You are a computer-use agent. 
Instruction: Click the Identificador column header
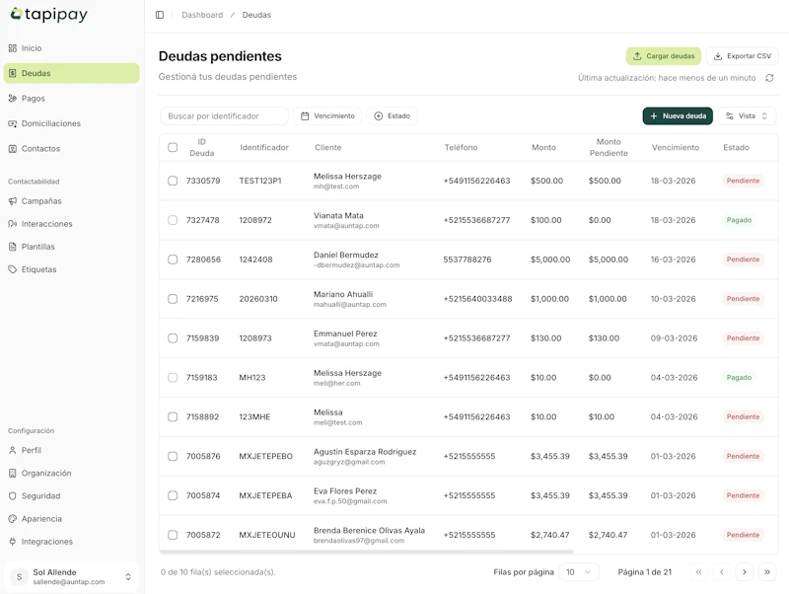click(x=264, y=147)
